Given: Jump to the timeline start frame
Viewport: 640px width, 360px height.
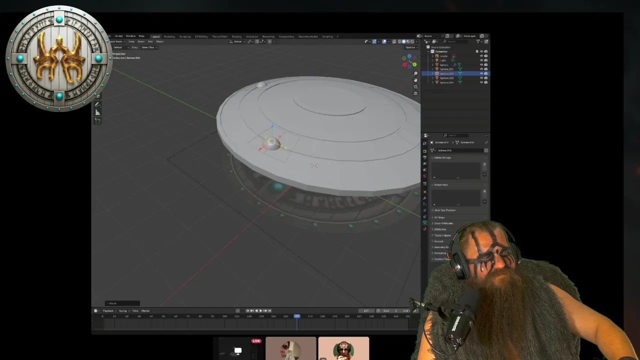Looking at the screenshot, I should click(247, 310).
